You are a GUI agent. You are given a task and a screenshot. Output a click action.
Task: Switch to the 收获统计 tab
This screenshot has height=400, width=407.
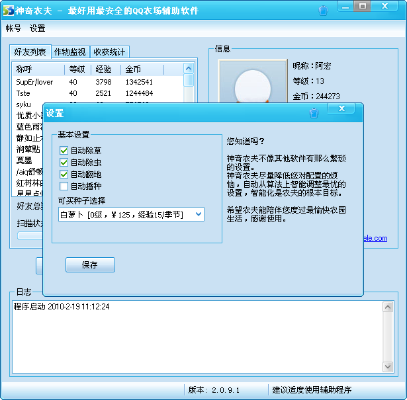tap(110, 52)
